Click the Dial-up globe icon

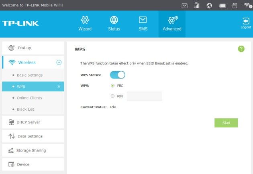(x=12, y=48)
